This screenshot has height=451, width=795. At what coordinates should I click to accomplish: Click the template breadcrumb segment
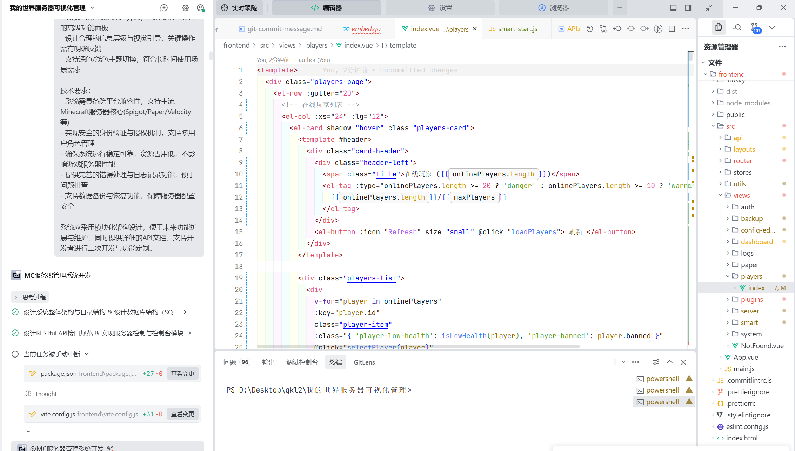403,45
